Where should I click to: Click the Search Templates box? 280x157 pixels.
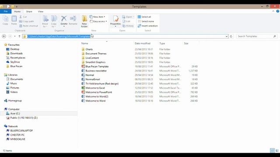(257, 36)
